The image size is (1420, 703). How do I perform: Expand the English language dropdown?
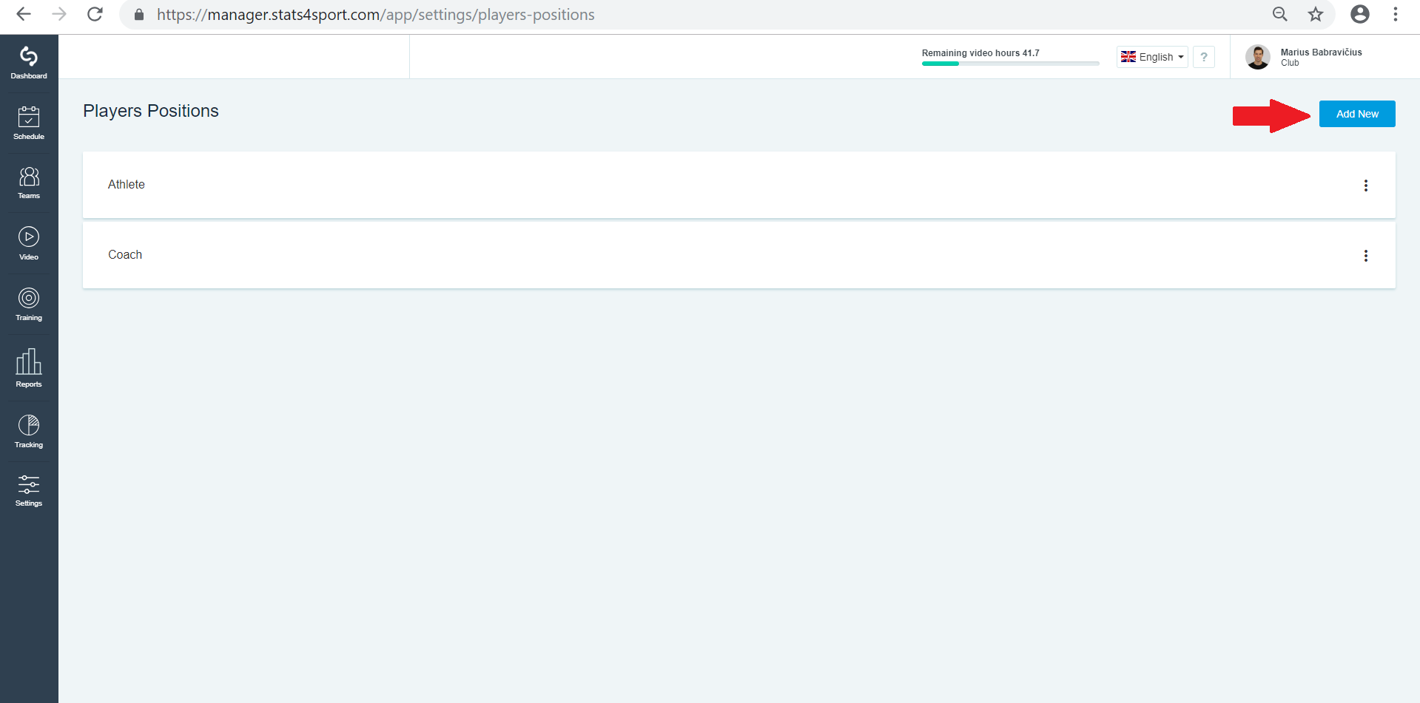tap(1152, 57)
